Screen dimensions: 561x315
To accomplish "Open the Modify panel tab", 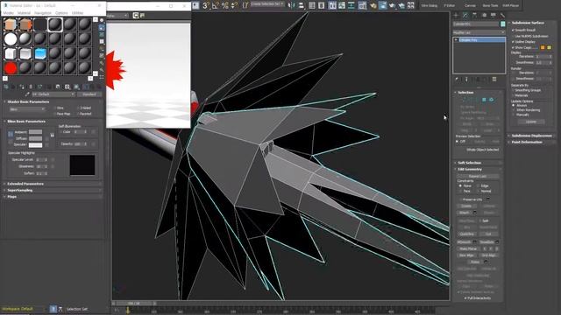I will coord(465,16).
